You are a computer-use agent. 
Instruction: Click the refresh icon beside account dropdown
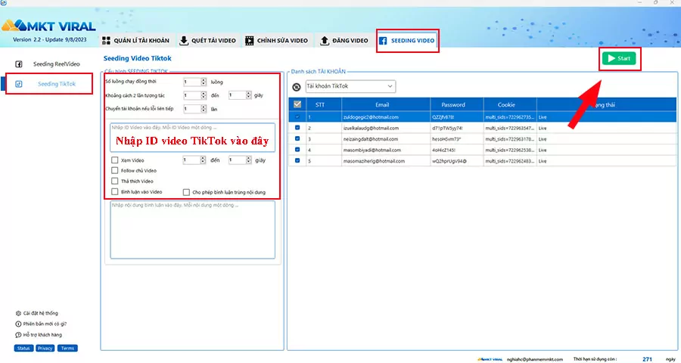click(297, 86)
